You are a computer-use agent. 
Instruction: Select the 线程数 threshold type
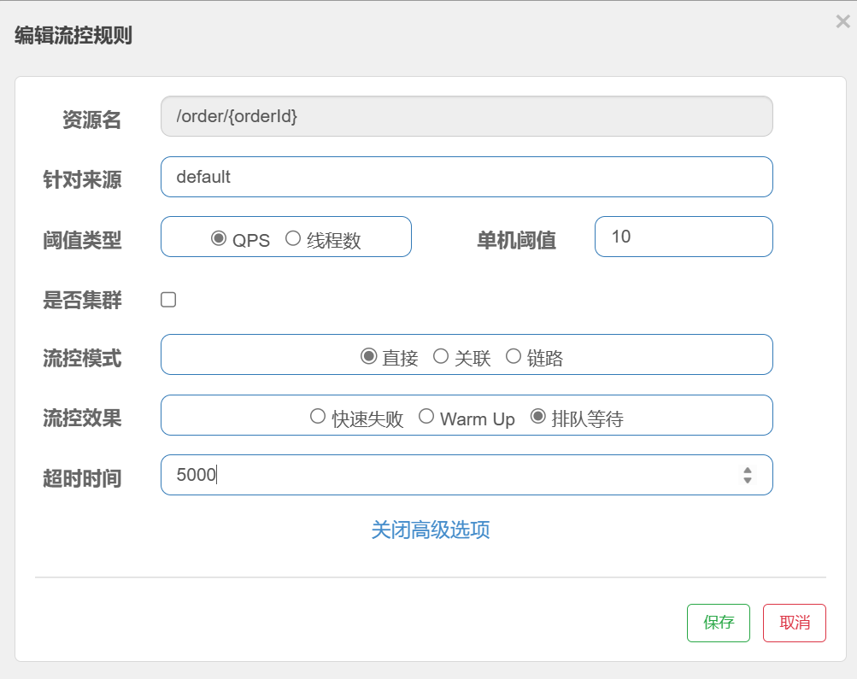[293, 238]
